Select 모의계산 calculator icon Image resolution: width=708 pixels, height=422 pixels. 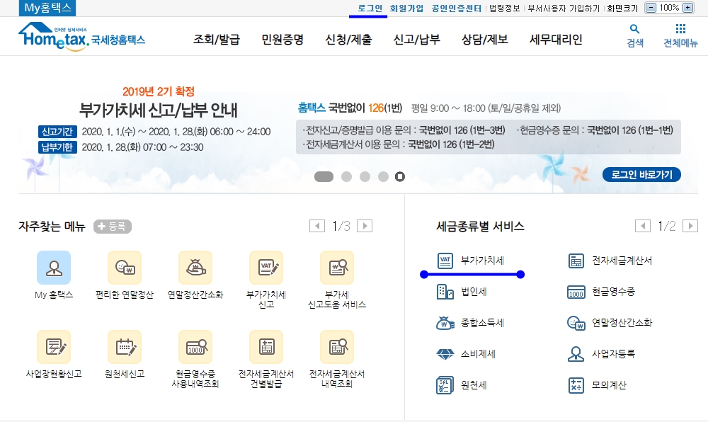pos(576,385)
